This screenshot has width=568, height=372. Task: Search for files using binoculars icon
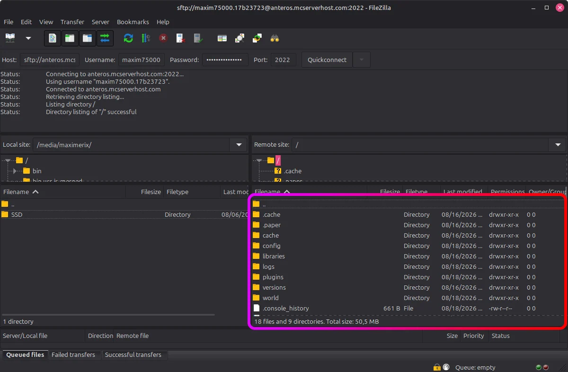(x=275, y=38)
